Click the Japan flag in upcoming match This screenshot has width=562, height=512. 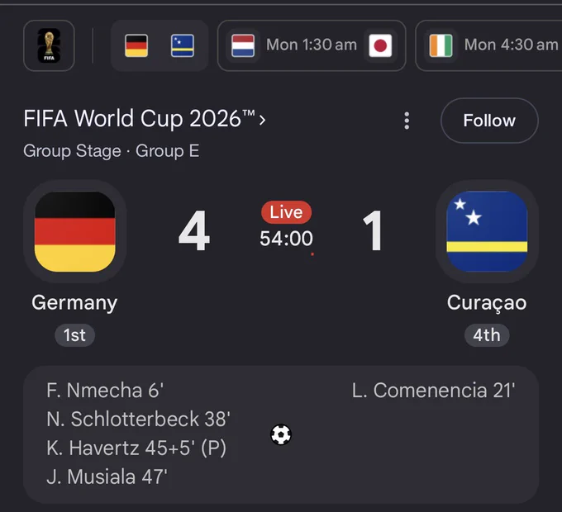coord(380,45)
